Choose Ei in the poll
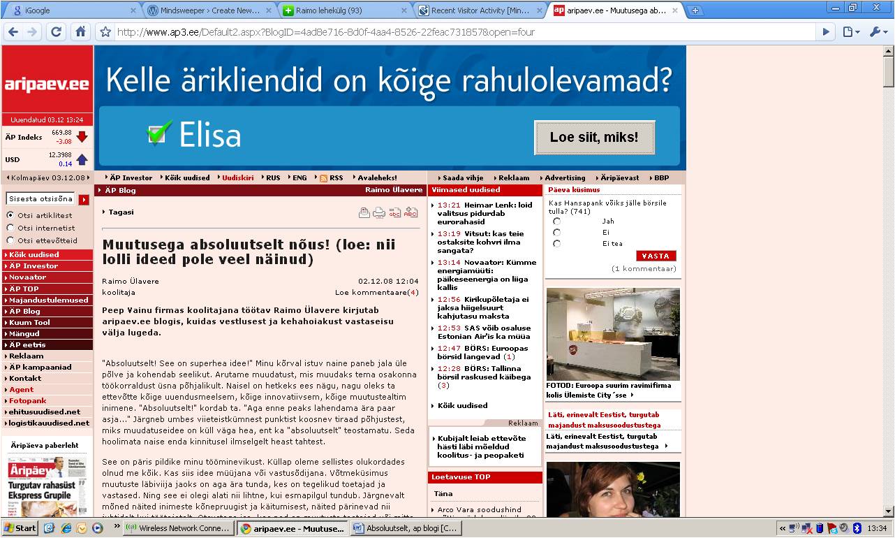The height and width of the screenshot is (538, 895). (x=556, y=233)
